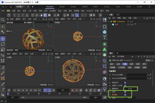Open the 效果器 attribute tab

(x=137, y=68)
